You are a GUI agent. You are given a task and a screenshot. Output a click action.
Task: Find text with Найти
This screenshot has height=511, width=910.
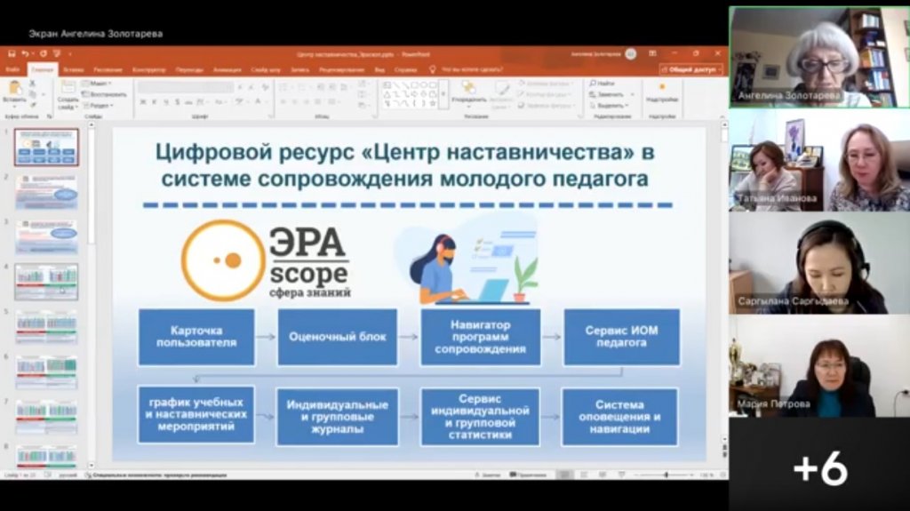point(603,84)
